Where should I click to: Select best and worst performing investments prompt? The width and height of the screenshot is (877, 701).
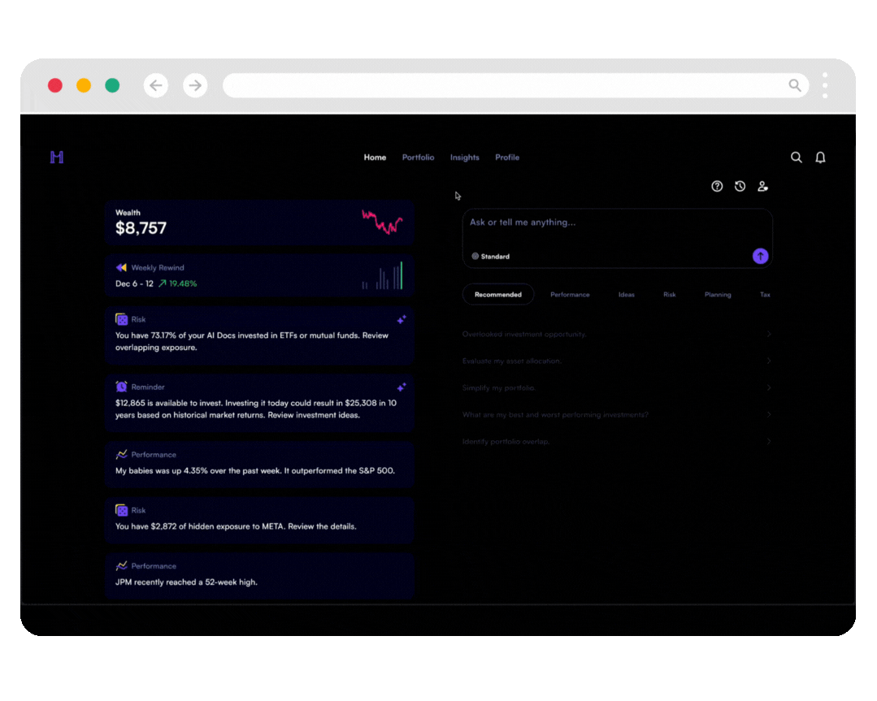(617, 414)
